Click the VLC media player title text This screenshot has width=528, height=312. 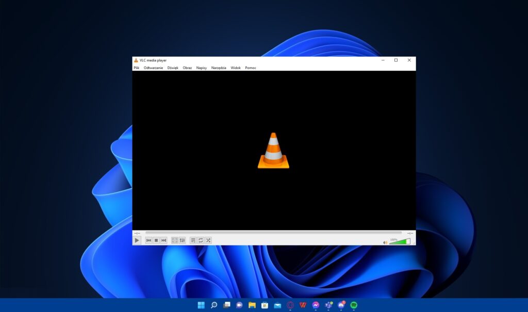(153, 60)
